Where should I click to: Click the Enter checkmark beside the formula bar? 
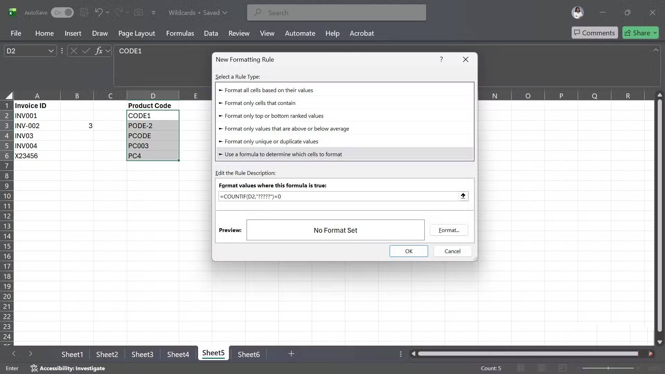tap(86, 51)
